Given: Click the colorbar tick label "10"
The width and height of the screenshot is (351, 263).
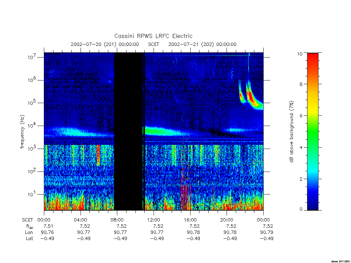Looking at the screenshot, I should click(x=300, y=54).
